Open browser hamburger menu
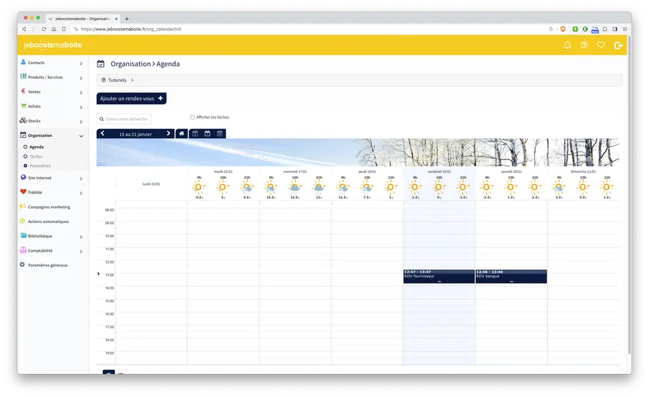 point(625,29)
